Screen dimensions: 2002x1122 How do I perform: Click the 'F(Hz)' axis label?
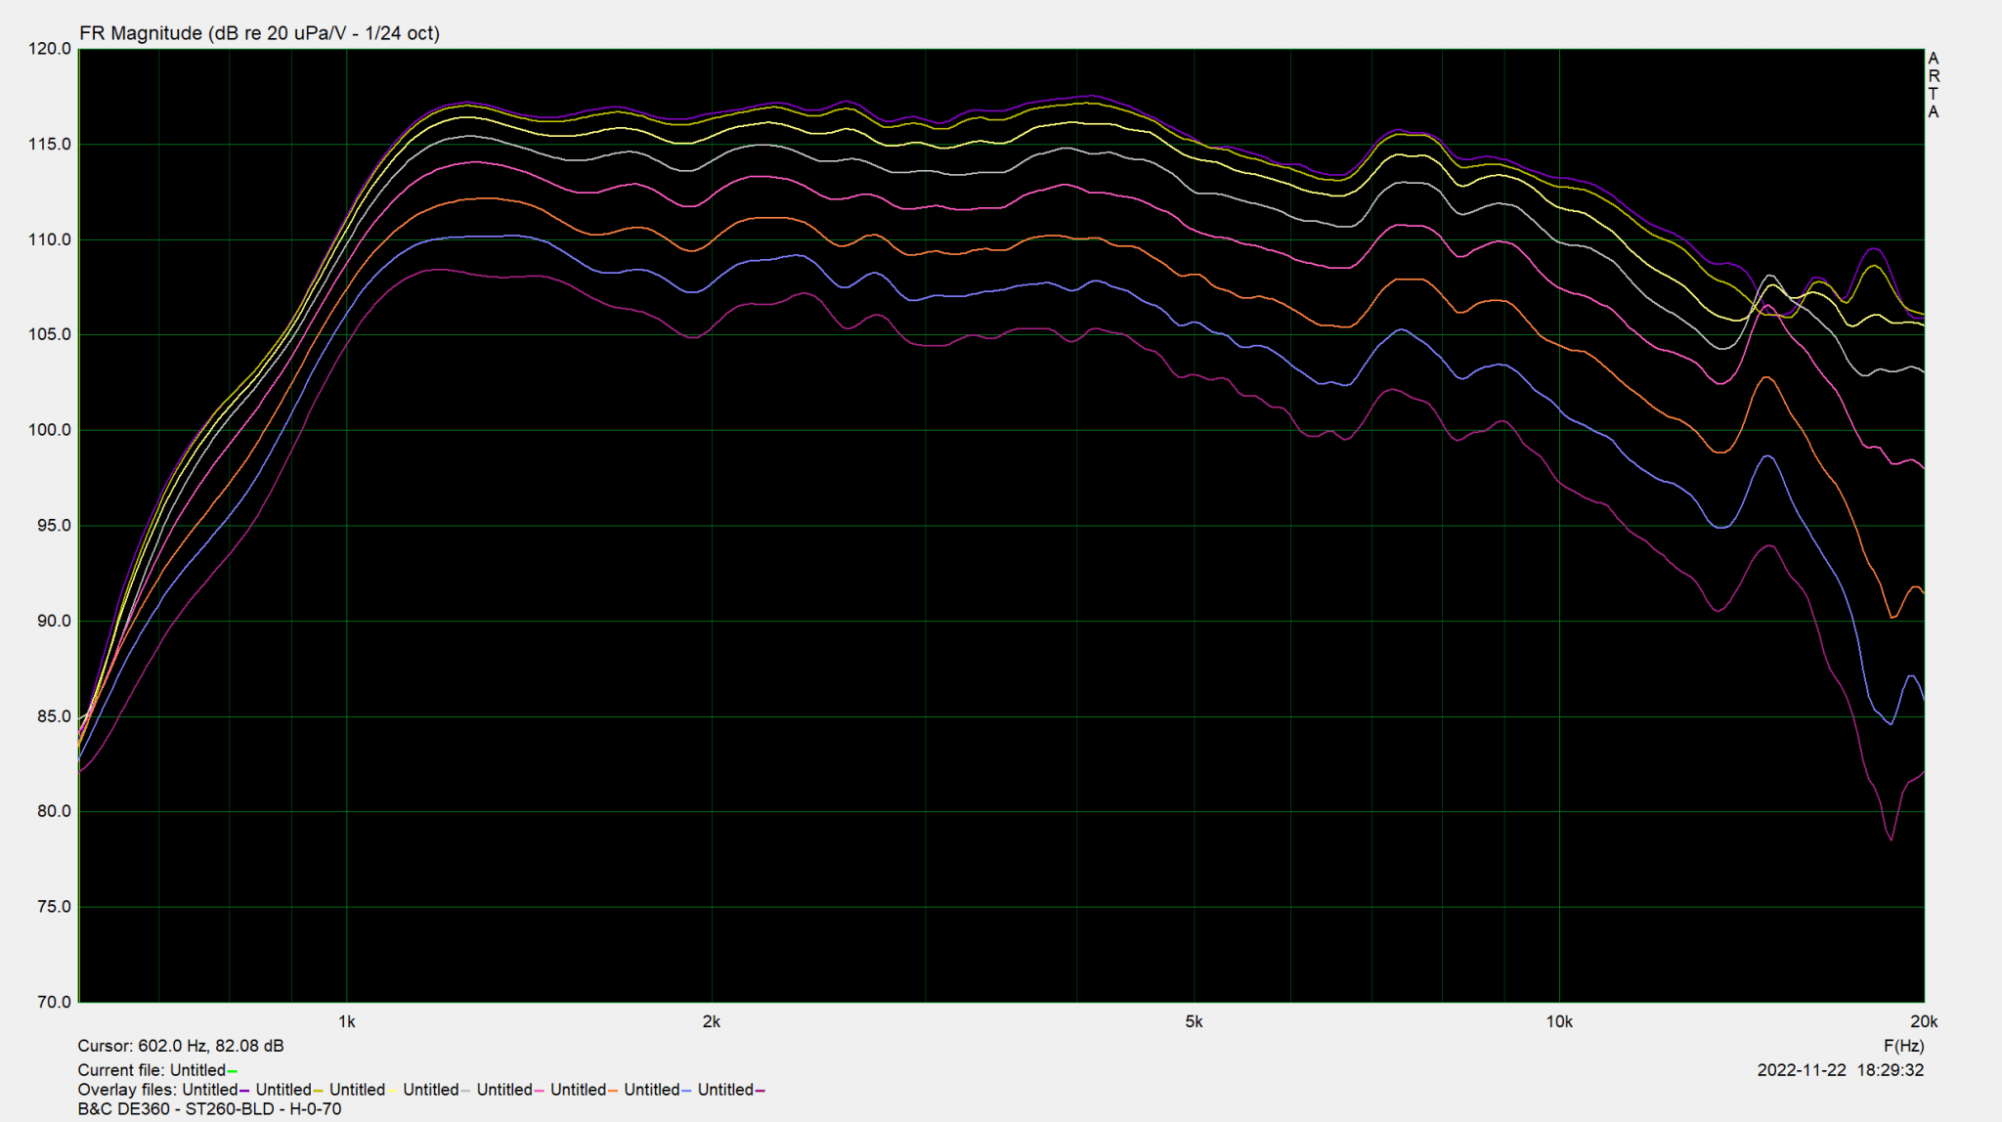tap(1904, 1046)
